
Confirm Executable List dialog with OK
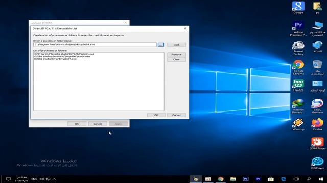pos(156,115)
